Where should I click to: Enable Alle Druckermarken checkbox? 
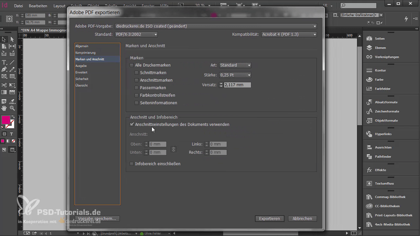[132, 65]
